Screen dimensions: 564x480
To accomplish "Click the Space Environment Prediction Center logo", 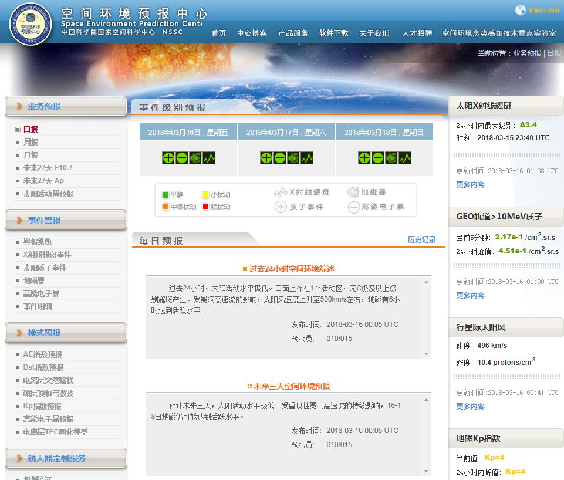I will [30, 23].
